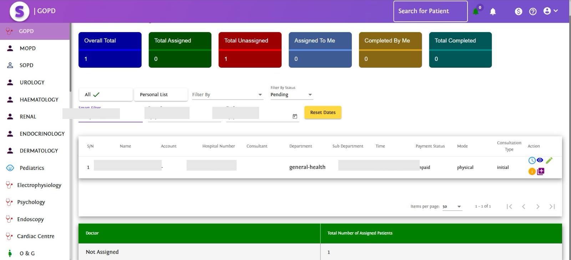Click the stethoscope icon beside Psychology

tap(9, 202)
